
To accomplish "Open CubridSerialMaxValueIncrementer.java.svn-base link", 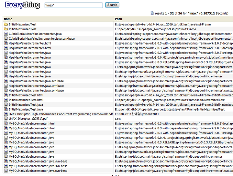I will [x=42, y=39].
